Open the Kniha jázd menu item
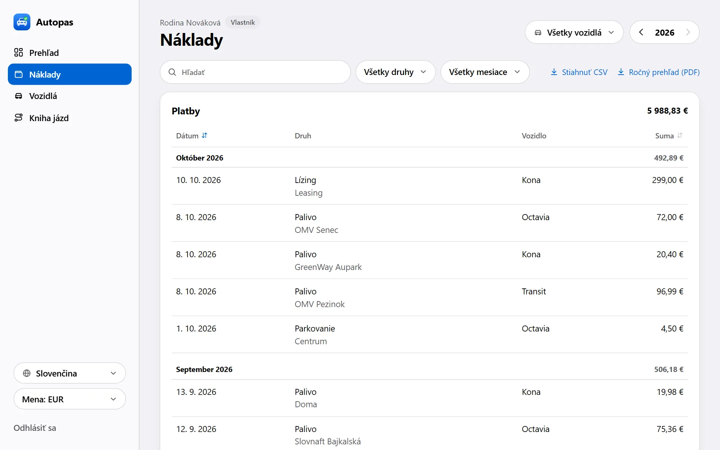Screen dimensions: 720x450 [x=70, y=118]
